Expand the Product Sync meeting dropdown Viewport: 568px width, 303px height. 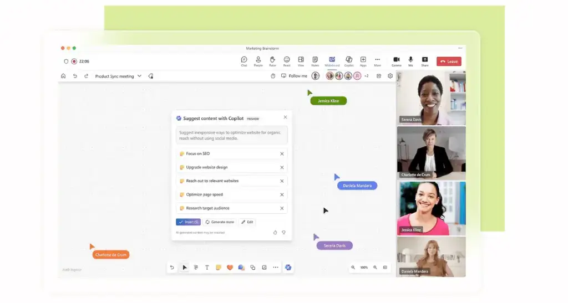139,76
